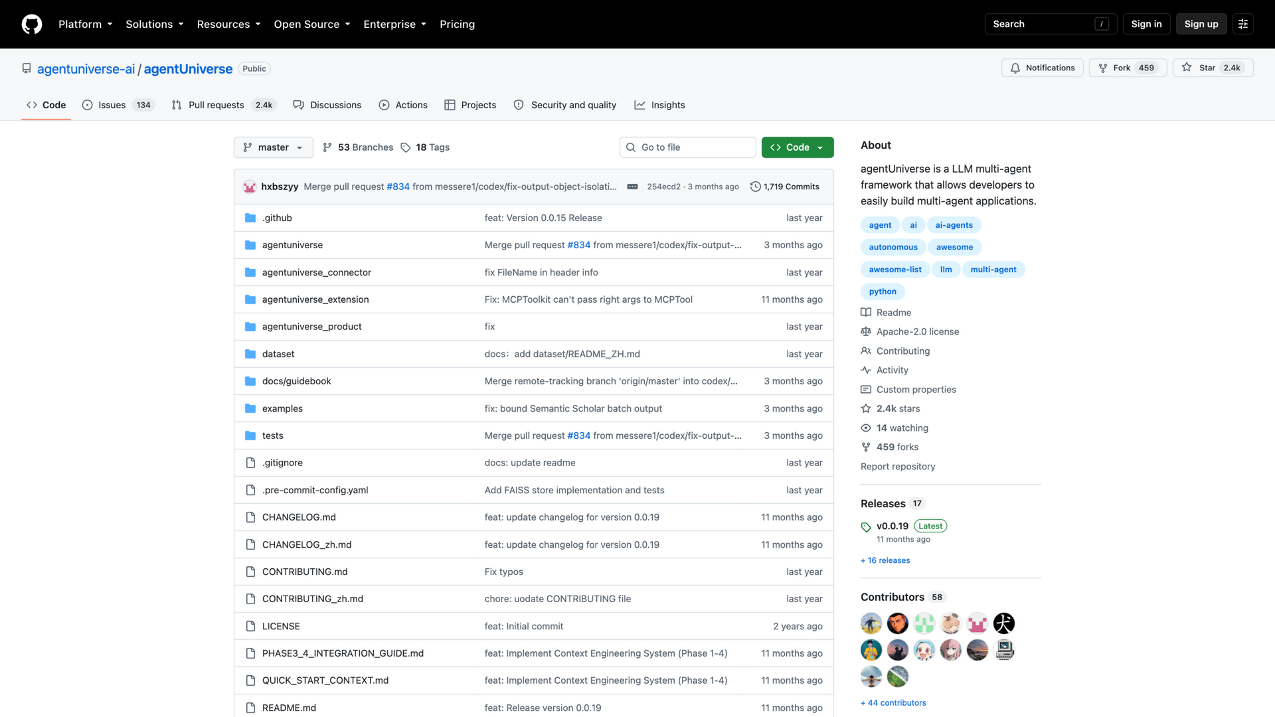
Task: Open the + 44 contributors link
Action: 893,703
